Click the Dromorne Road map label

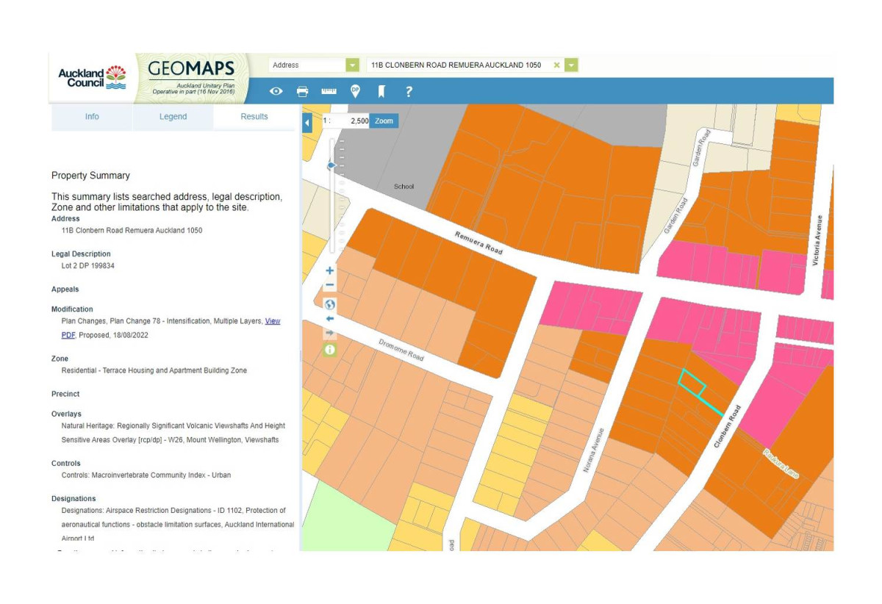401,350
